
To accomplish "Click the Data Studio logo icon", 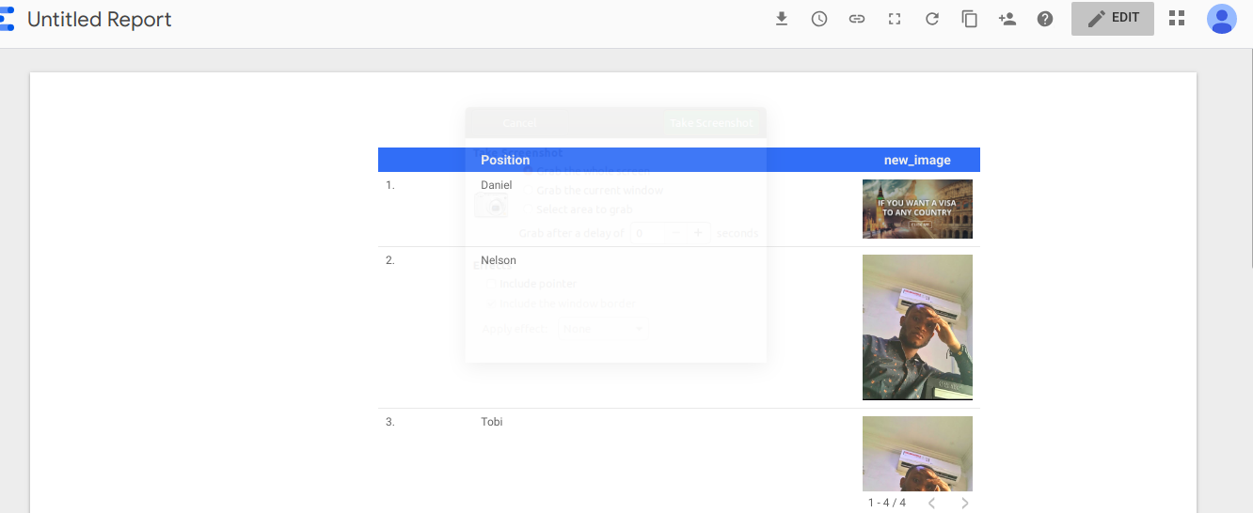I will [7, 19].
